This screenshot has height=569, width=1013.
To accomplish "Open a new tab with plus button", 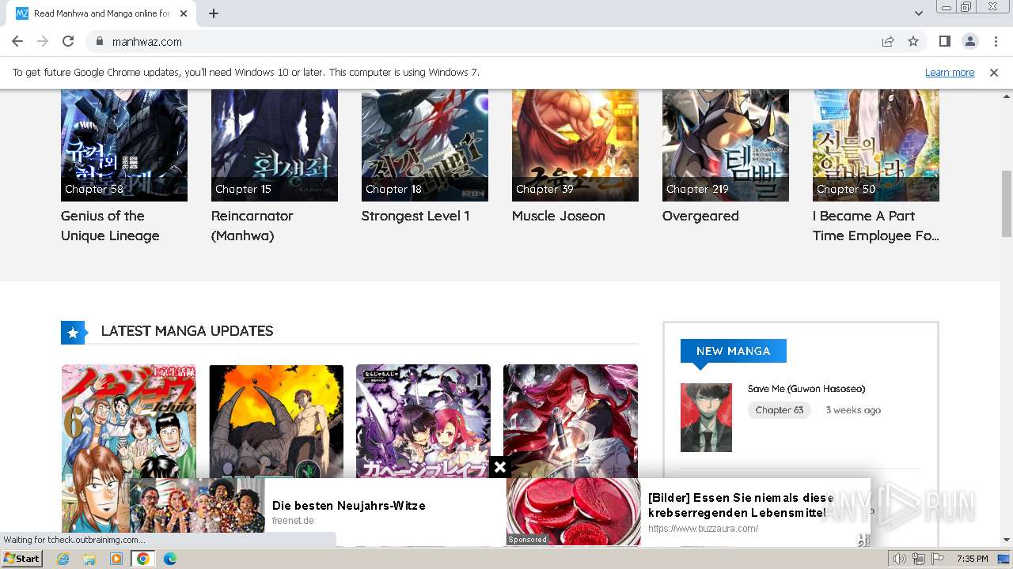I will tap(214, 13).
